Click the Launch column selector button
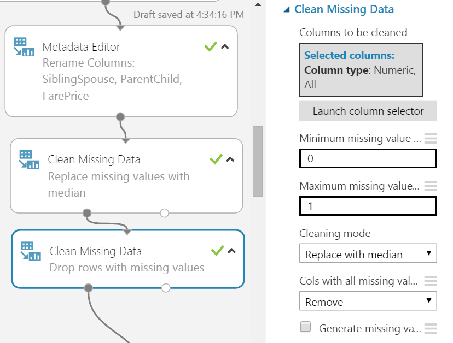The image size is (453, 343). (x=368, y=111)
